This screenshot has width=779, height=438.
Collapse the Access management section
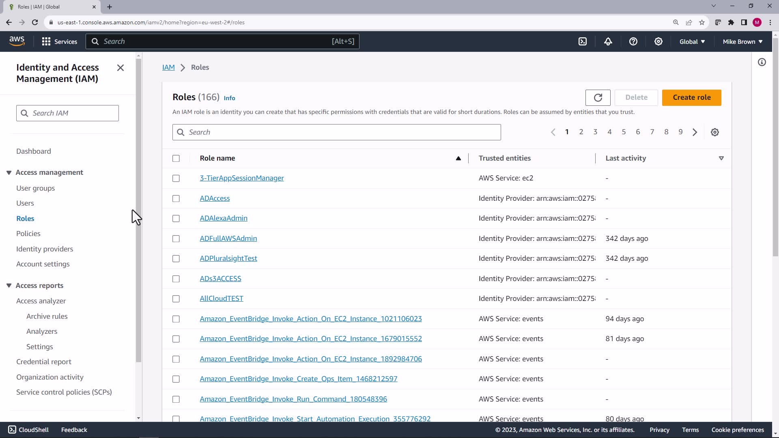(x=9, y=172)
